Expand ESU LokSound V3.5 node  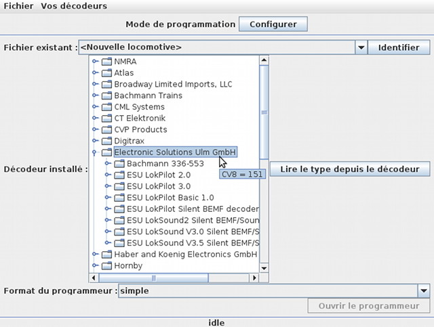[108, 242]
